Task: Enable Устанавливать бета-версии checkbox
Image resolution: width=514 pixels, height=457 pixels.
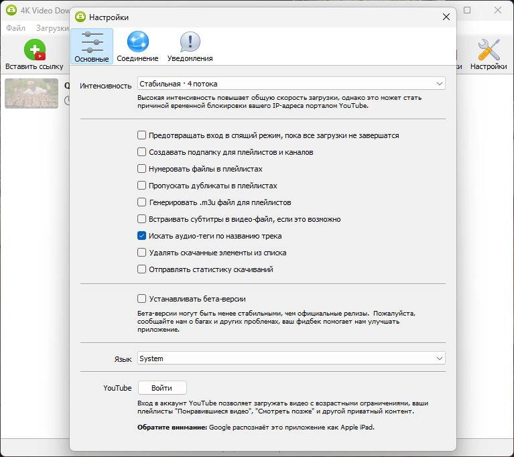Action: pos(141,299)
